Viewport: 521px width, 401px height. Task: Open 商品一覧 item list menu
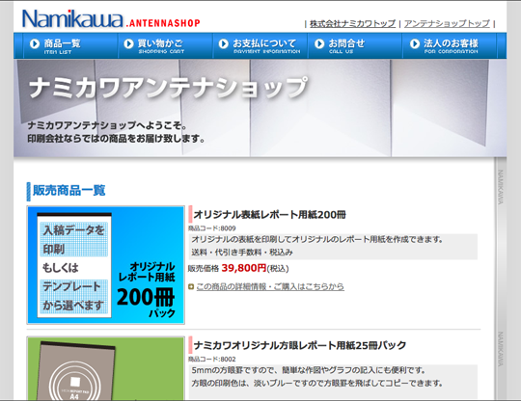70,46
